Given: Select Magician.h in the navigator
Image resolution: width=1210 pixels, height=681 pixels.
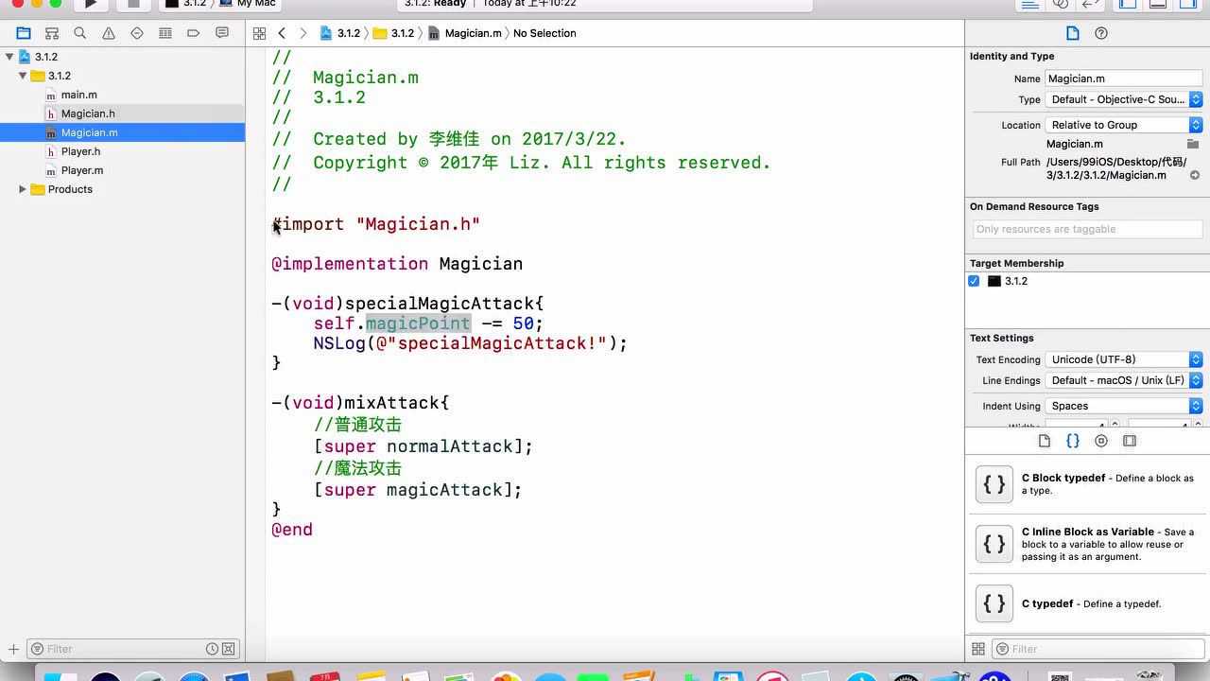Looking at the screenshot, I should click(123, 113).
